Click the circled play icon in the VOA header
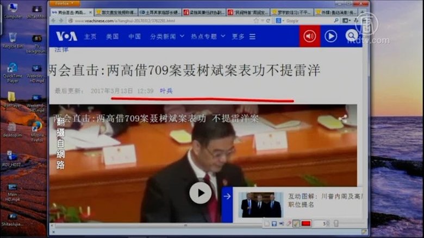This screenshot has width=424, height=238. click(331, 36)
